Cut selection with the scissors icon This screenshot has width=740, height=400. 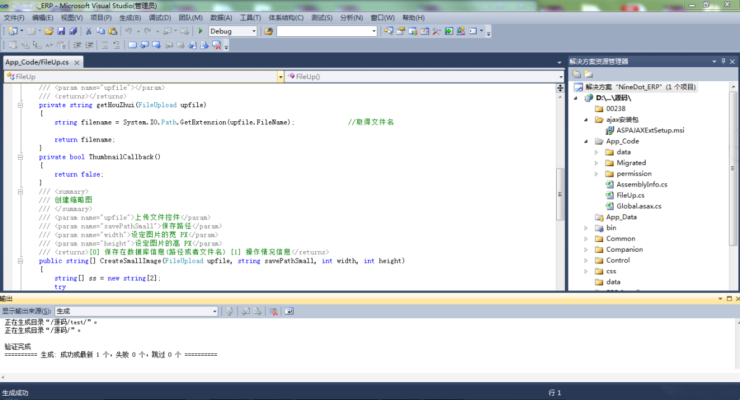coord(88,31)
